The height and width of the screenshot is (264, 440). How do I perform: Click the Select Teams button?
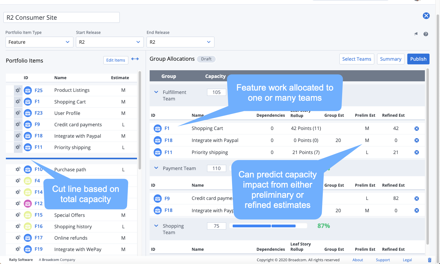click(x=357, y=59)
